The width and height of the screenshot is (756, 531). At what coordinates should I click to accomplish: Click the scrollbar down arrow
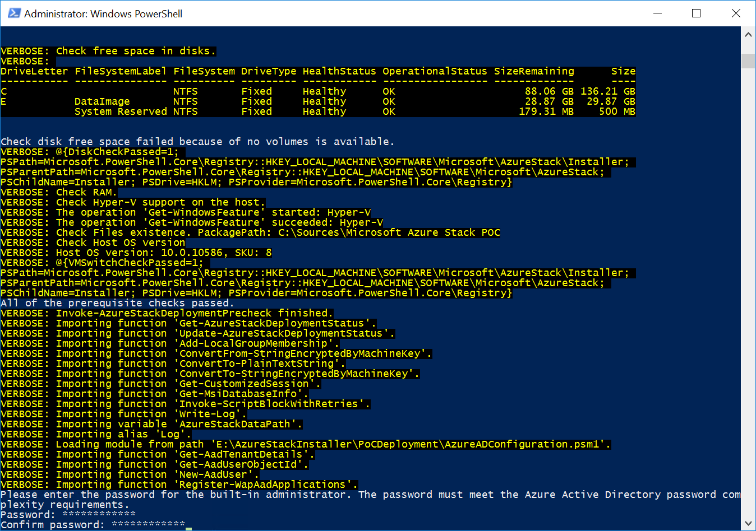(748, 523)
